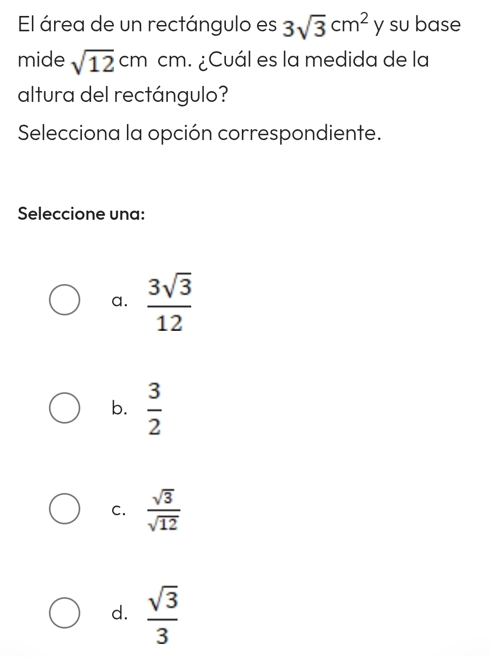Click the "Seleccione una:" heading
This screenshot has height=657, width=490.
coord(81,215)
